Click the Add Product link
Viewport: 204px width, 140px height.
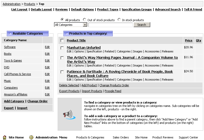point(89,85)
